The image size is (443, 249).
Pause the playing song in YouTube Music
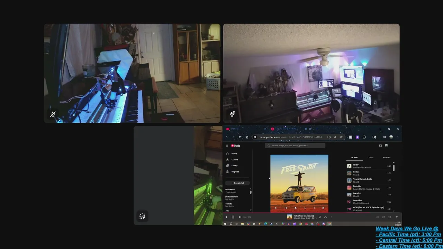233,217
